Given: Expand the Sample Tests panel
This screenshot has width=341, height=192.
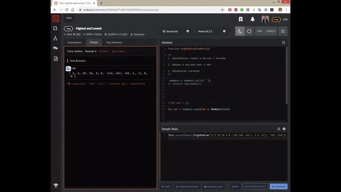Looking at the screenshot, I should 279,129.
